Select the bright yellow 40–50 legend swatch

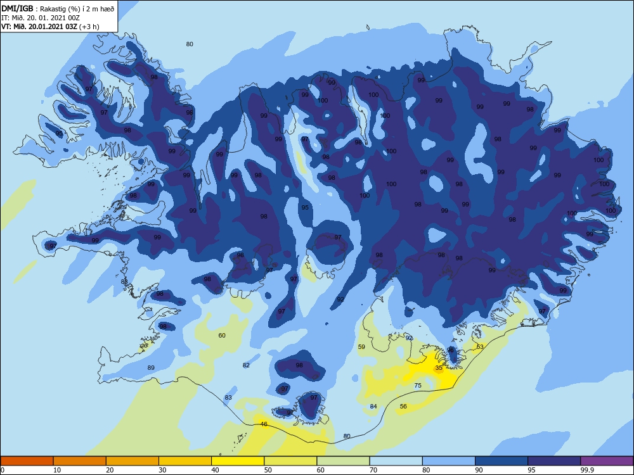point(238,461)
